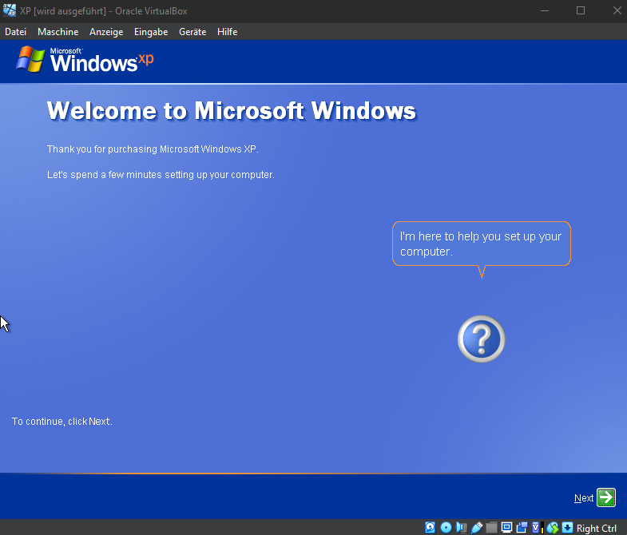Image resolution: width=627 pixels, height=535 pixels.
Task: Click the USB devices status icon
Action: [x=477, y=527]
